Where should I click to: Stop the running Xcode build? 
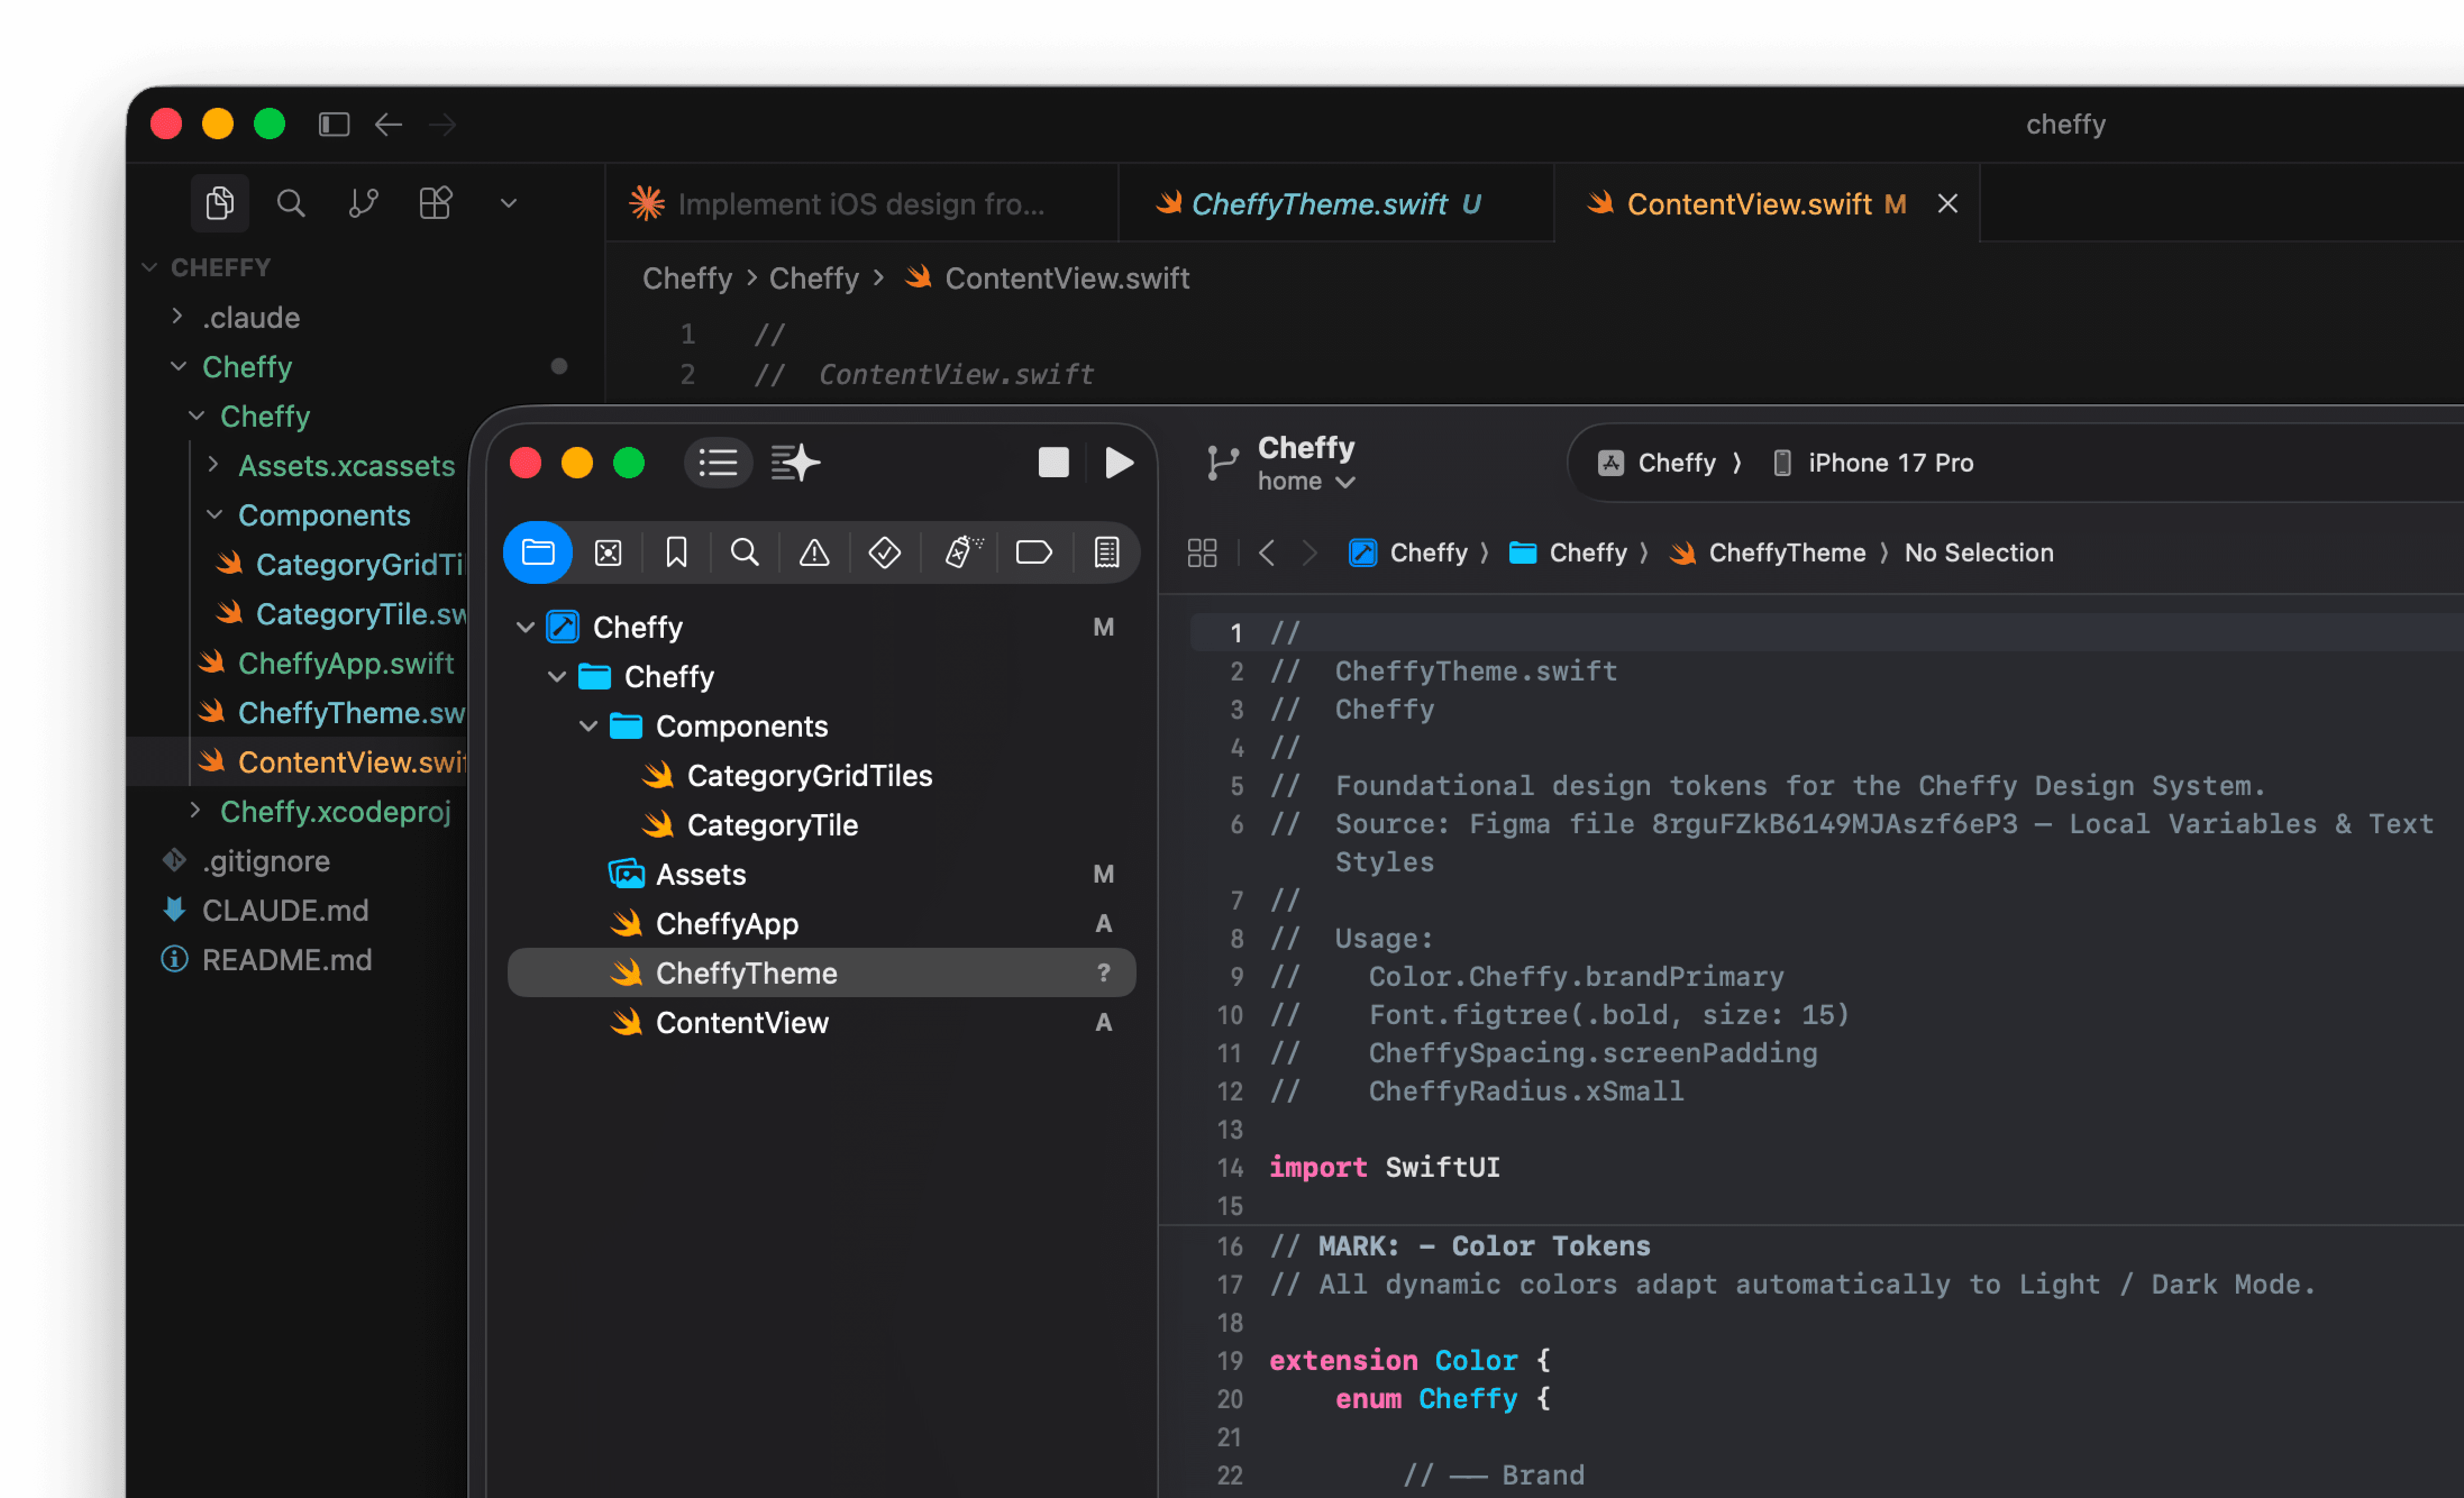(x=1053, y=463)
